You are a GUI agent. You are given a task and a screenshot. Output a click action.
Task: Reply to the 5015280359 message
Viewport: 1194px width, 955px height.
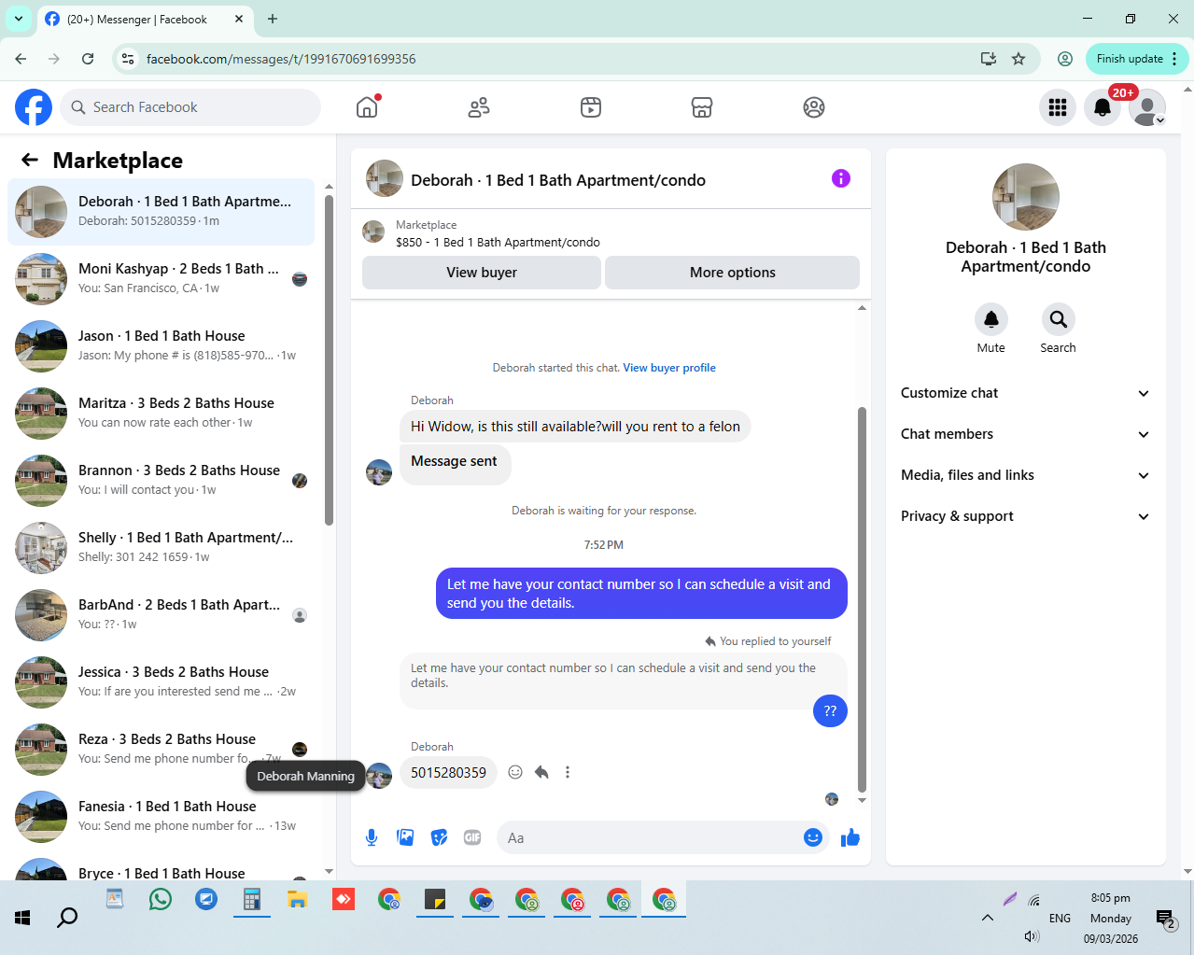tap(541, 772)
